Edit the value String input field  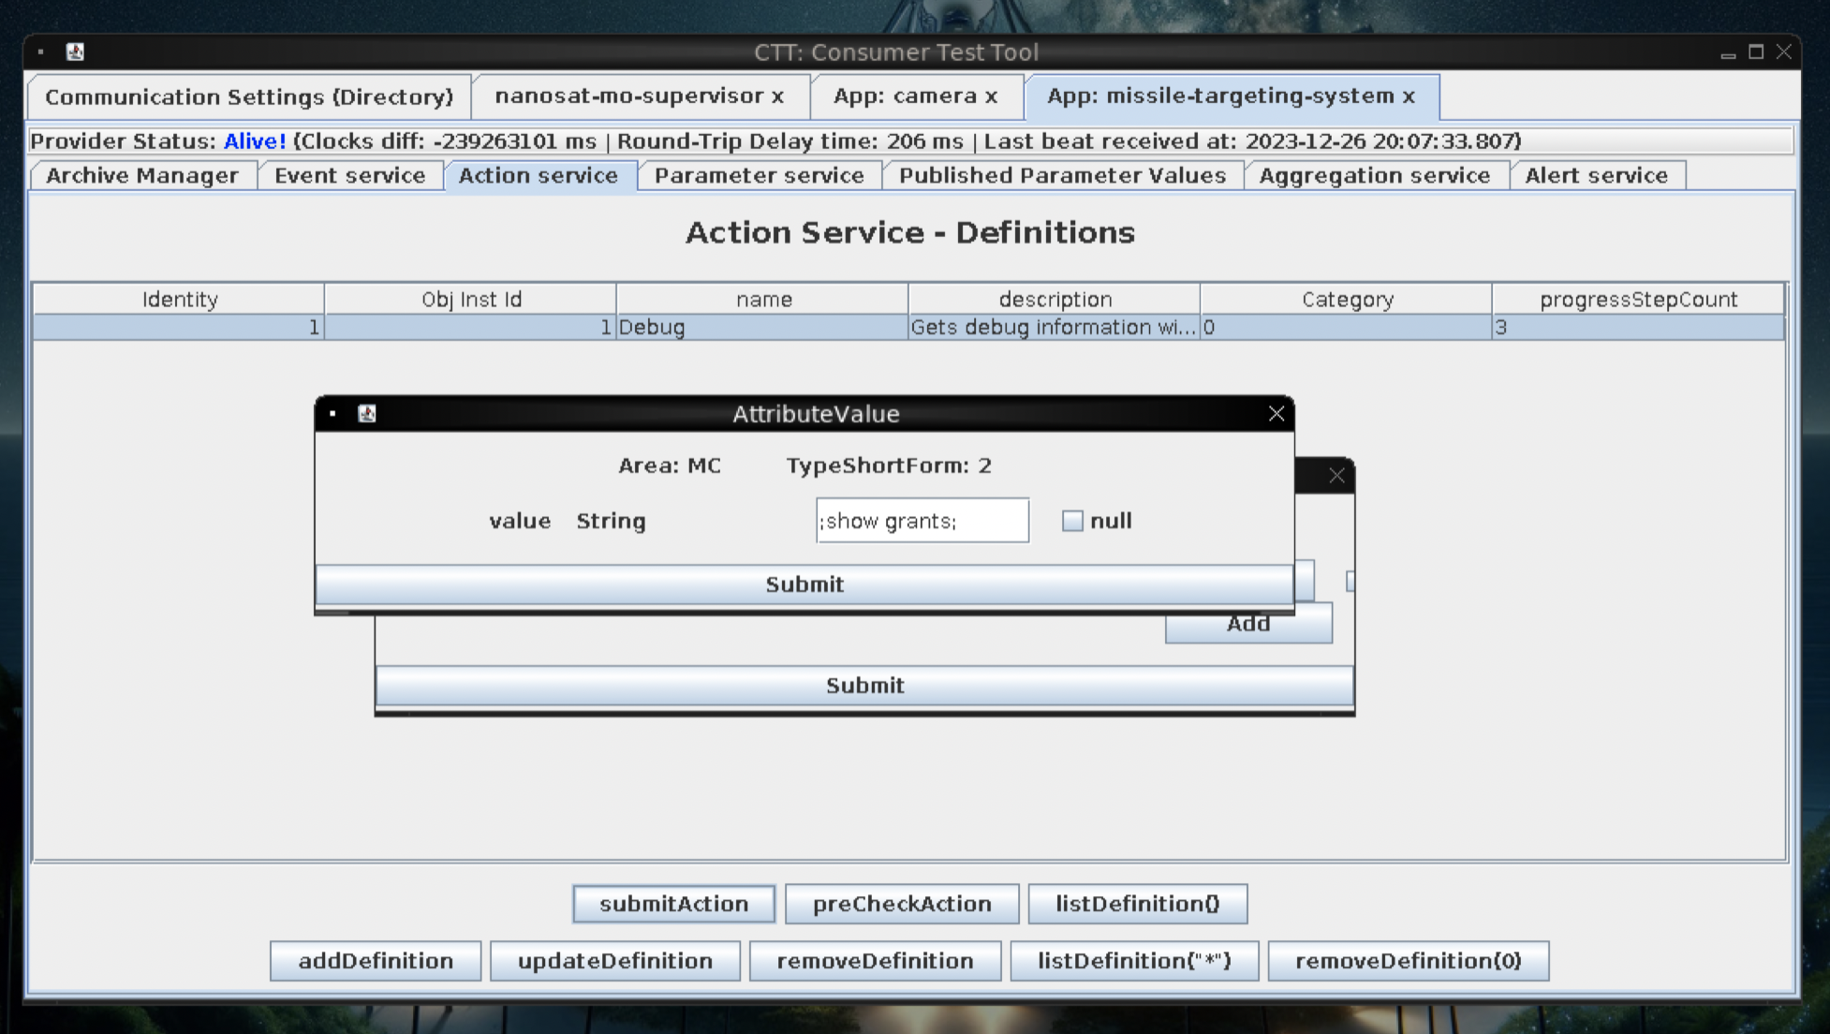[x=920, y=520]
